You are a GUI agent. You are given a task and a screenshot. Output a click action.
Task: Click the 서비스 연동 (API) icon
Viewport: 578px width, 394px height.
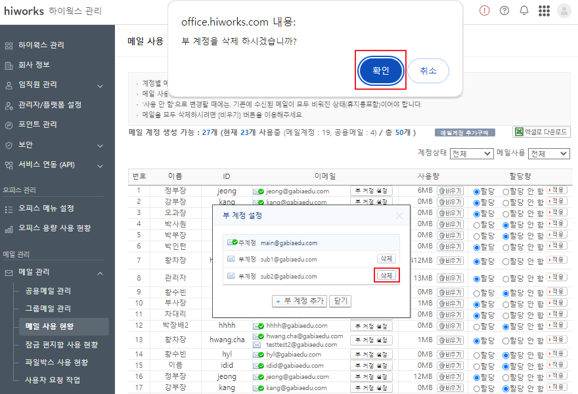(x=9, y=165)
